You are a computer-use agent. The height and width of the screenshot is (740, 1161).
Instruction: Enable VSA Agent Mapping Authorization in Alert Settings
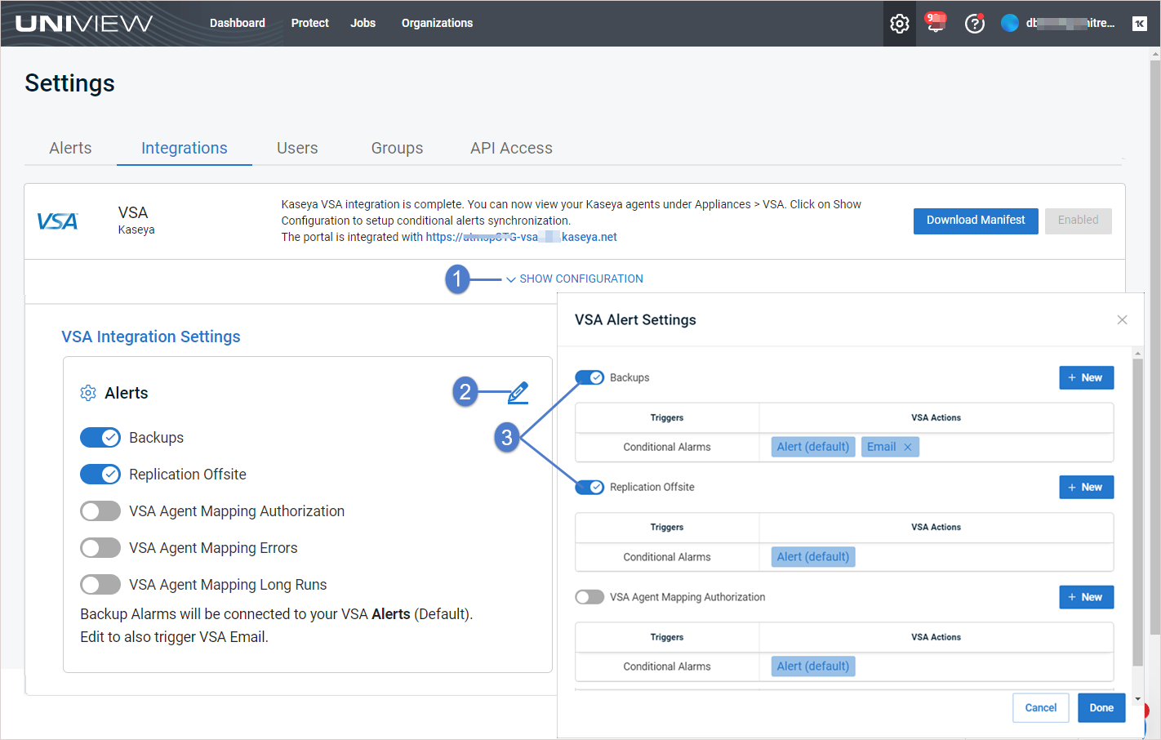pos(589,597)
